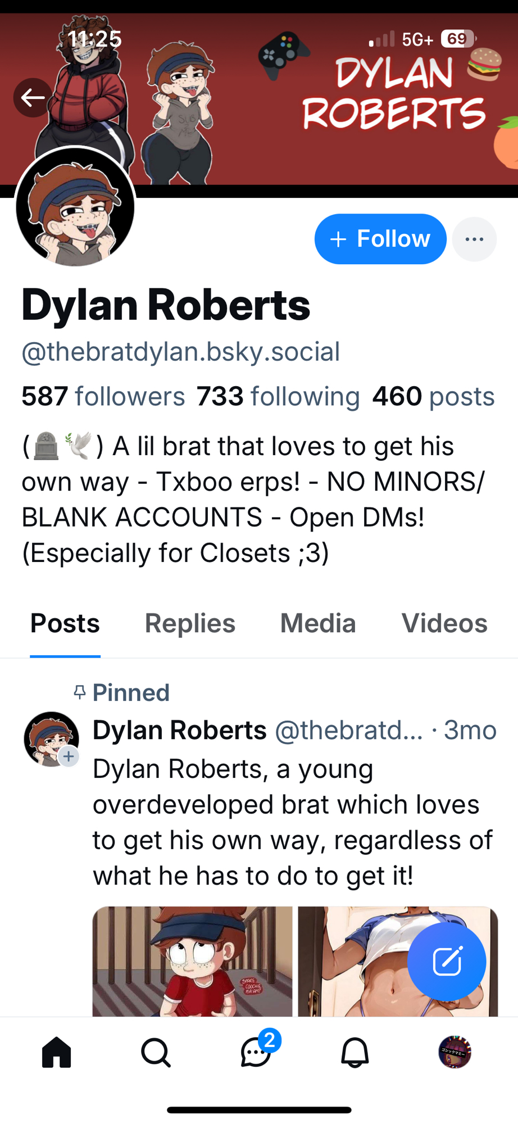
Task: Open the Notifications bell icon
Action: (355, 1052)
